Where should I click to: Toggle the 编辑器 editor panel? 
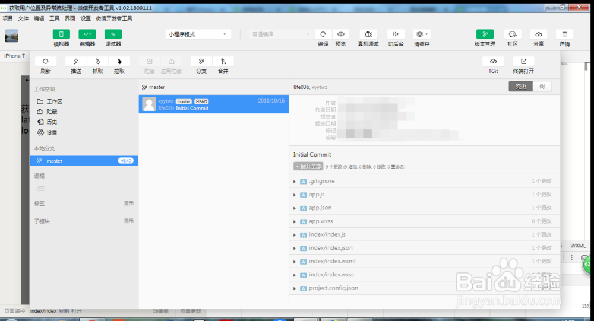click(87, 34)
